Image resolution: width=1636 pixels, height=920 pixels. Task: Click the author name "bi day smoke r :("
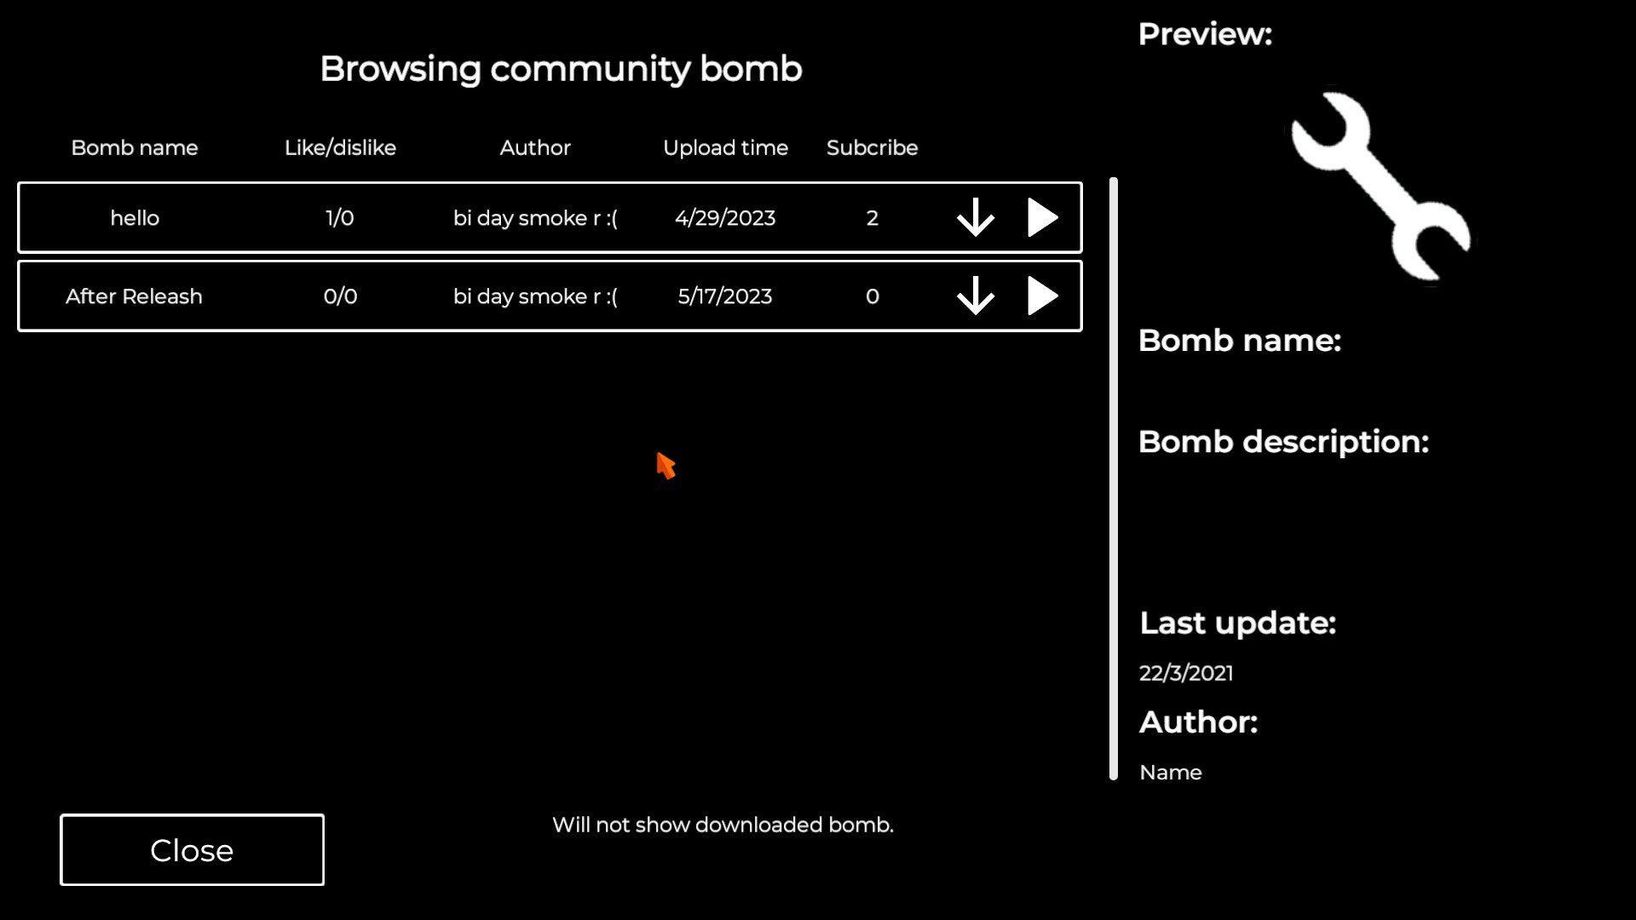[x=535, y=217]
